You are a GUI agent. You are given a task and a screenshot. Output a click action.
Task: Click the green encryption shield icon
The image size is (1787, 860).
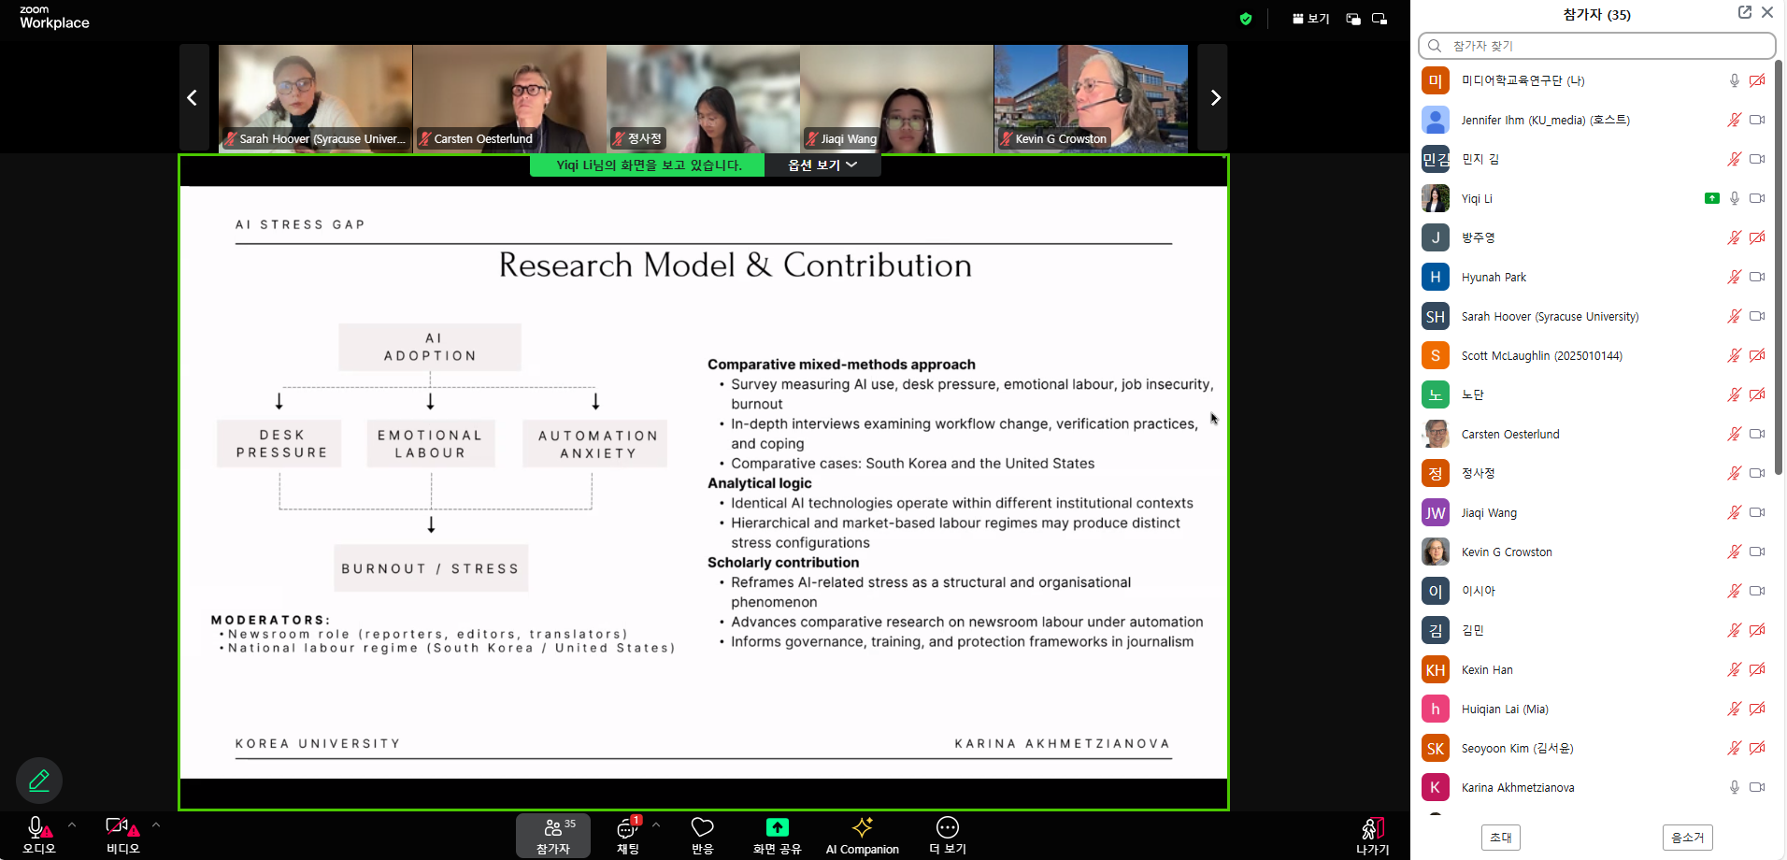tap(1245, 19)
